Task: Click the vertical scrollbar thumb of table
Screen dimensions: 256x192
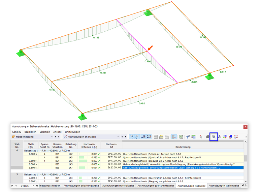Action: click(246, 158)
